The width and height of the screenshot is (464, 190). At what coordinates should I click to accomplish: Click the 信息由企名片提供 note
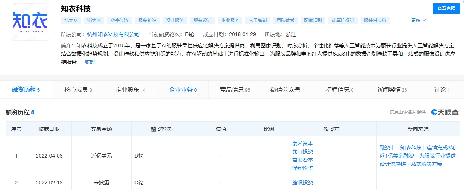(408, 112)
